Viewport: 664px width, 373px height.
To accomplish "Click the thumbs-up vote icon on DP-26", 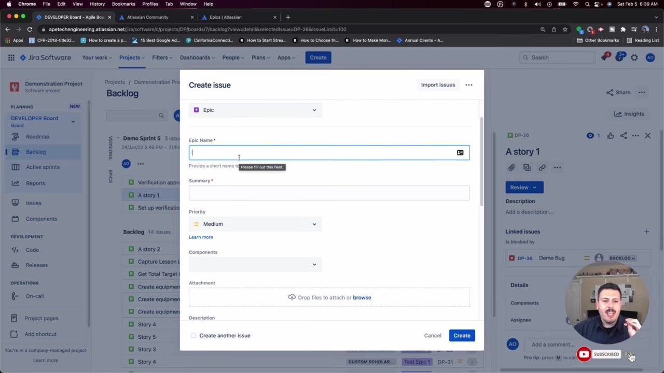I will point(611,136).
